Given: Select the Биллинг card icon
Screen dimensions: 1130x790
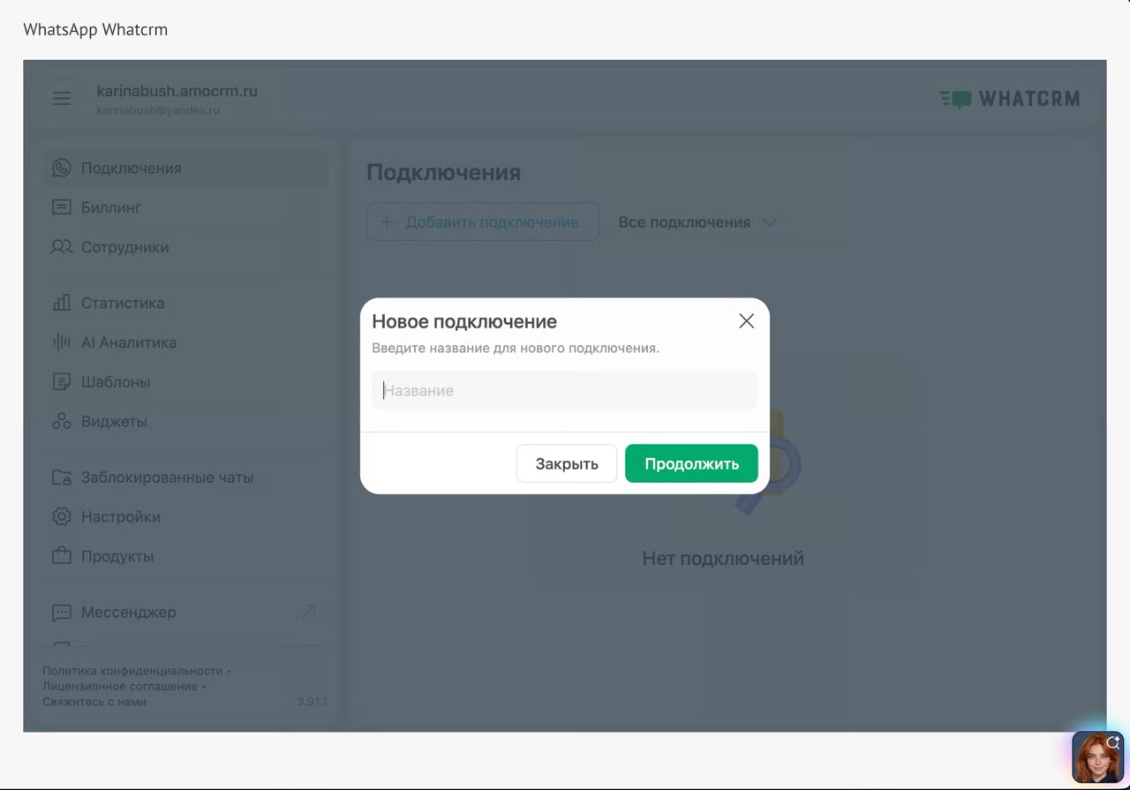Looking at the screenshot, I should tap(61, 207).
